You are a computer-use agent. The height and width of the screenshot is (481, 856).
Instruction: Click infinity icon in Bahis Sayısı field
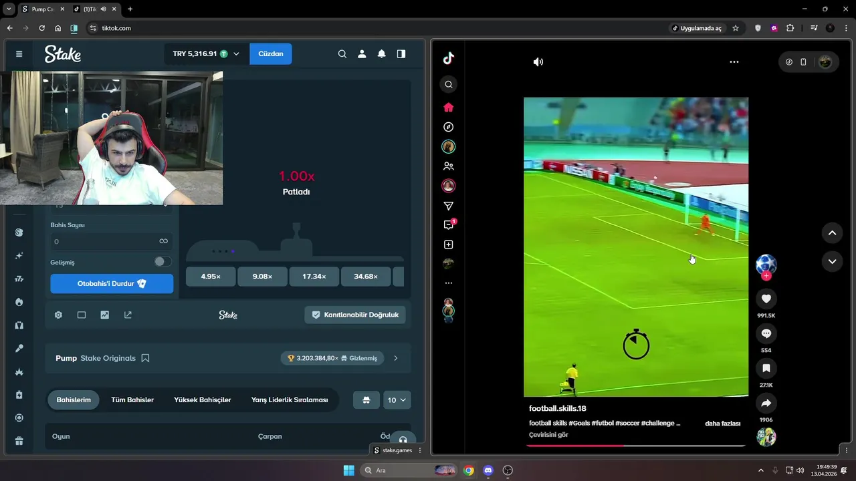163,241
